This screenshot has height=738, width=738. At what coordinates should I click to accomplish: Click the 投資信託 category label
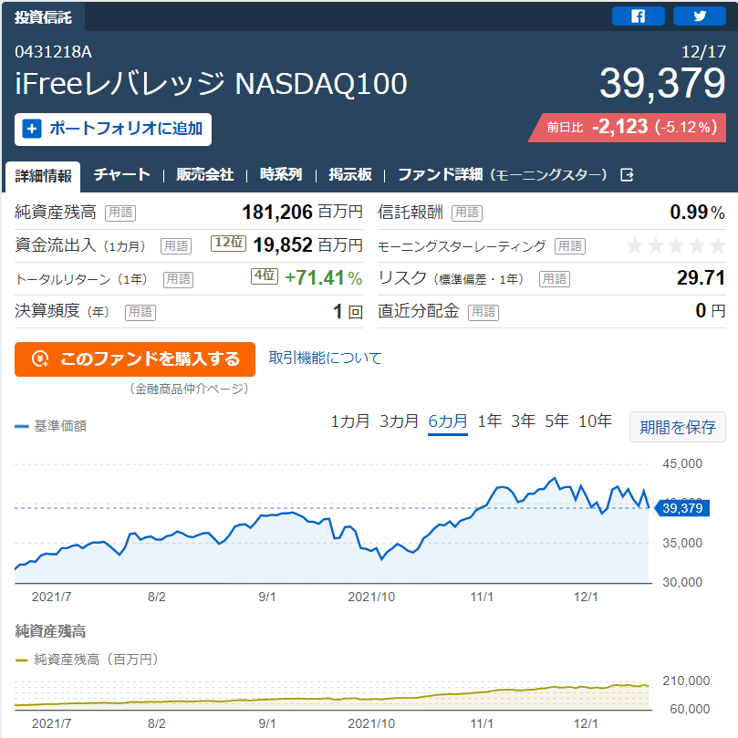43,17
